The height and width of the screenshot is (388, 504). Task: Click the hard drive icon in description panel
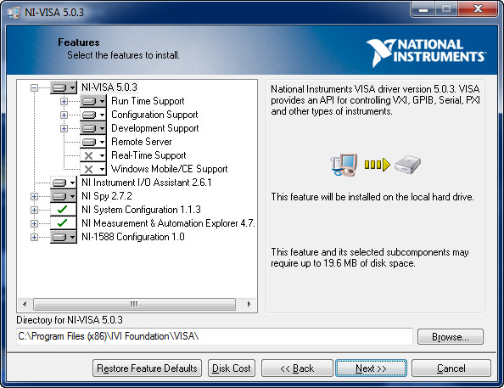[x=407, y=165]
